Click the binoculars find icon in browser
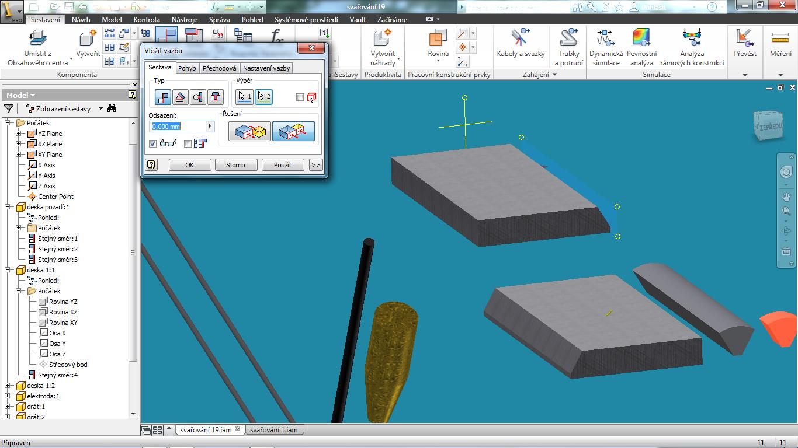 [112, 108]
